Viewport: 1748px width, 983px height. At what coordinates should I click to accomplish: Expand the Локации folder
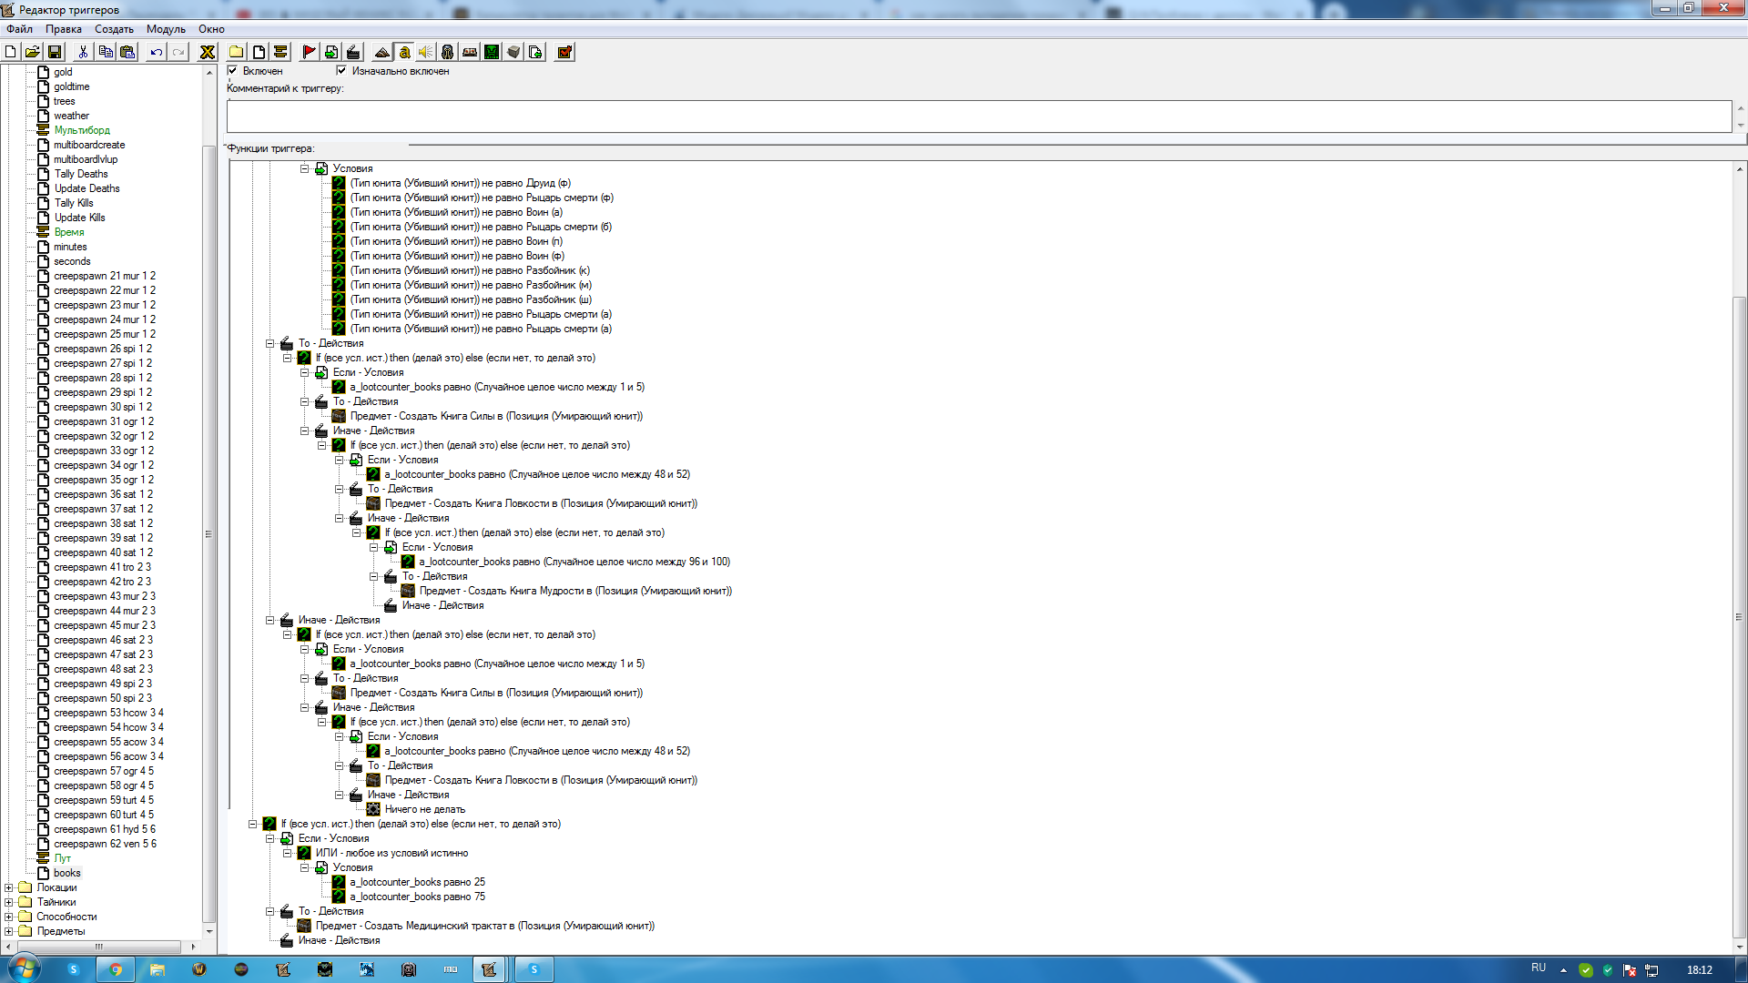point(9,887)
